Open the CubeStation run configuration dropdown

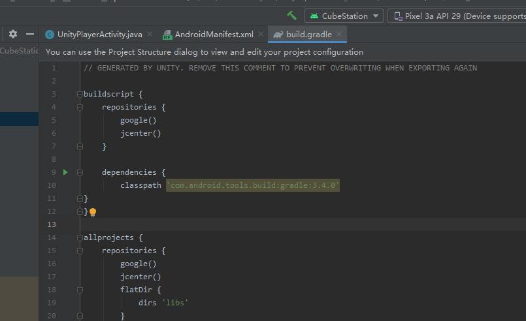(x=345, y=16)
